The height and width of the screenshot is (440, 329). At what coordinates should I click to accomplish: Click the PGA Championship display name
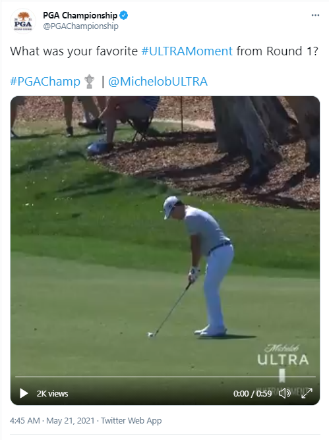coord(80,15)
